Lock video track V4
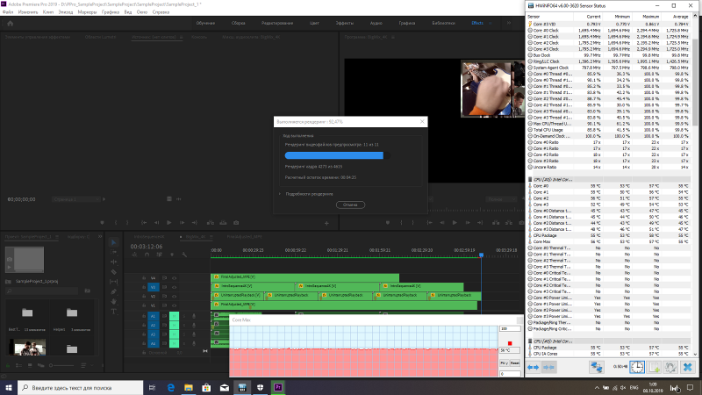 click(x=144, y=278)
